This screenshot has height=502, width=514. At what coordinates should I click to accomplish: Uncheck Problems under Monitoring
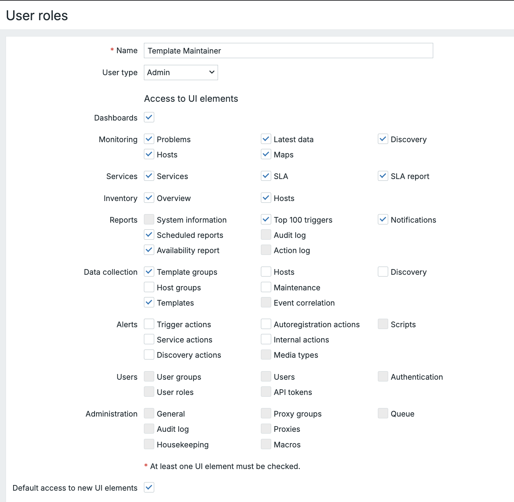149,139
